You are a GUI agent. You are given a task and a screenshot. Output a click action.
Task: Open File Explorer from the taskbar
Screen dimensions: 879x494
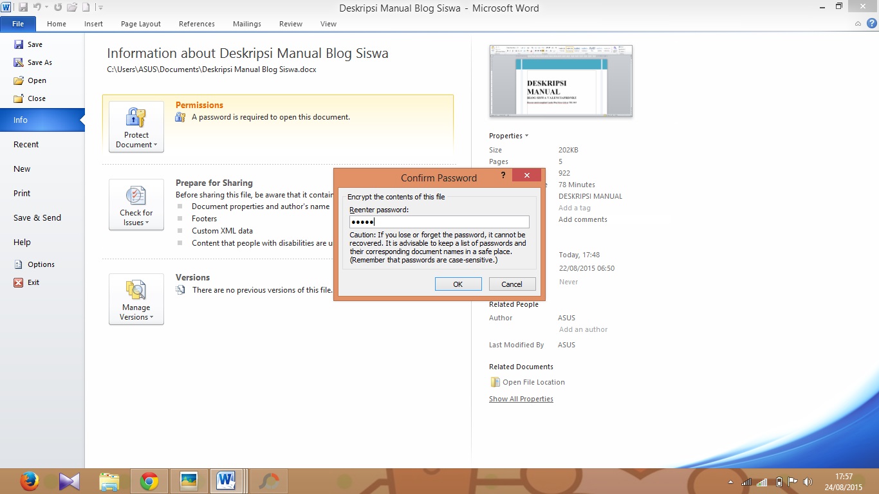(109, 481)
